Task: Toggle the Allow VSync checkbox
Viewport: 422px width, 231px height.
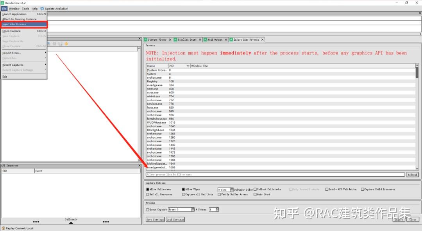Action: [x=183, y=189]
